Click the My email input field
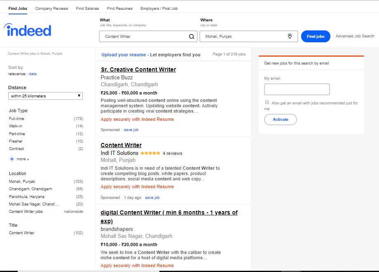Viewport: 379px width, 272px height. pos(297,90)
